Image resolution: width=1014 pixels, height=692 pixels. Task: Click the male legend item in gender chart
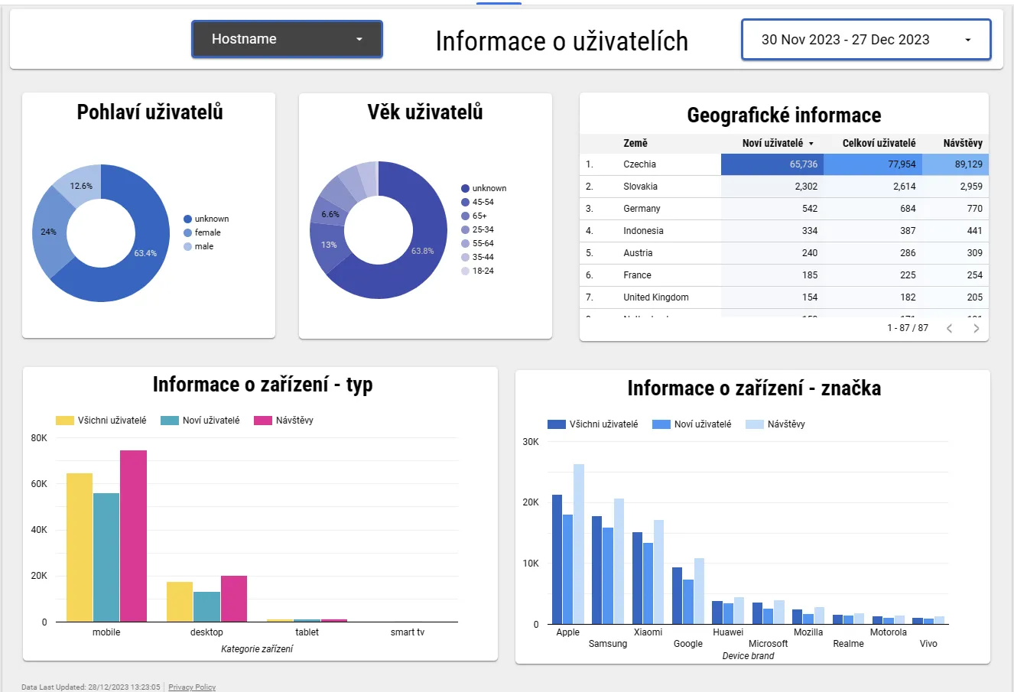pos(199,246)
